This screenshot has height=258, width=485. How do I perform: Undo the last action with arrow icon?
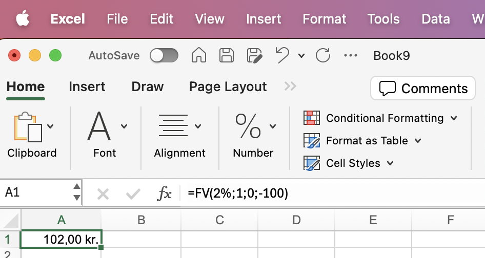pos(282,55)
